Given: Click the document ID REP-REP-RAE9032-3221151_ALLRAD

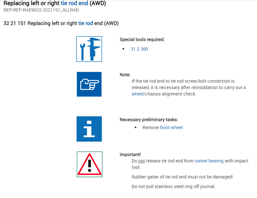Looking at the screenshot, I should point(41,10).
